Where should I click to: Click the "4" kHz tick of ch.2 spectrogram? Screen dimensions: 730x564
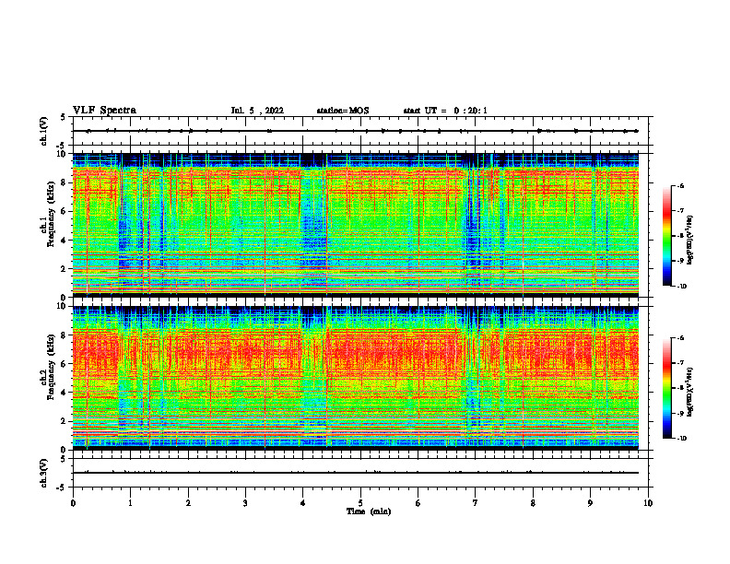click(x=64, y=393)
